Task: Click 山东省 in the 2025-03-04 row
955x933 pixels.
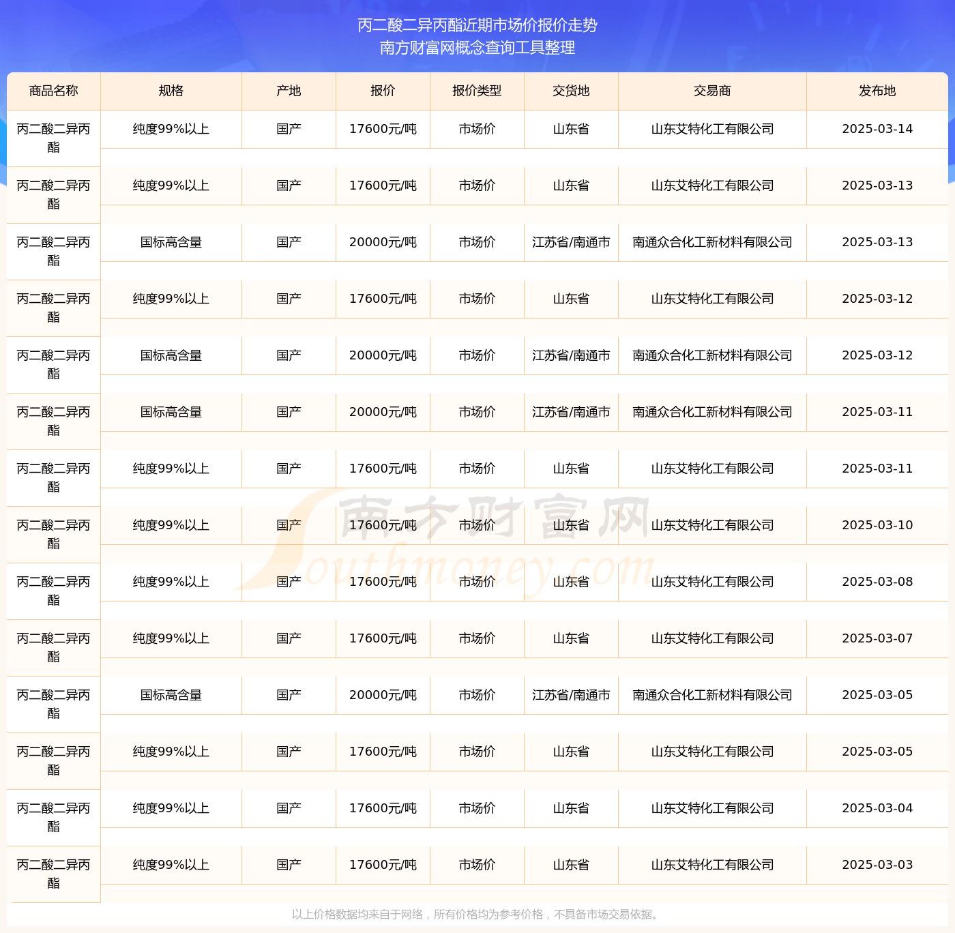Action: click(x=571, y=808)
